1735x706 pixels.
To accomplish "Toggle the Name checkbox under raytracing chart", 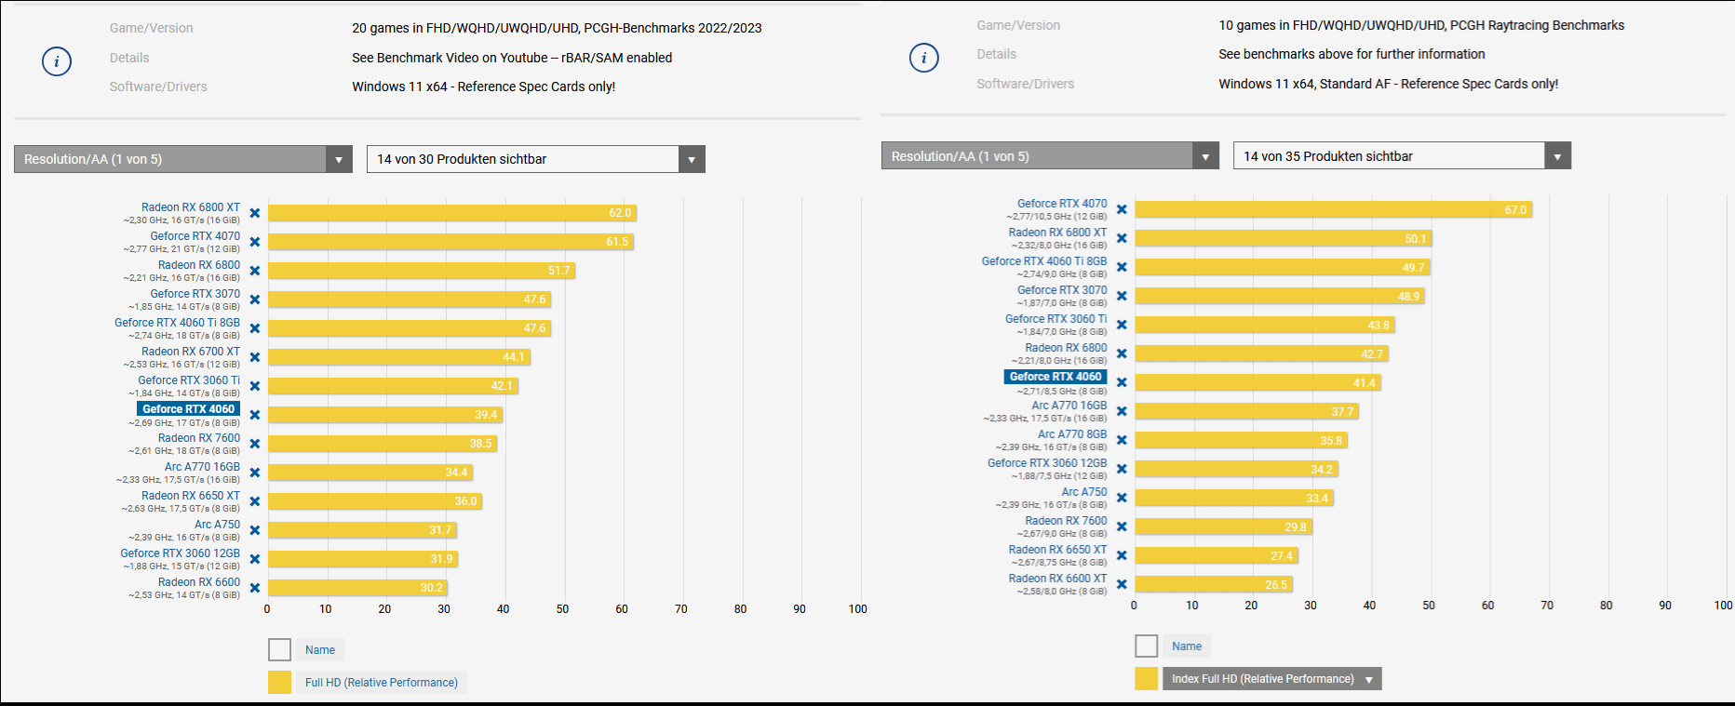I will click(x=1146, y=646).
